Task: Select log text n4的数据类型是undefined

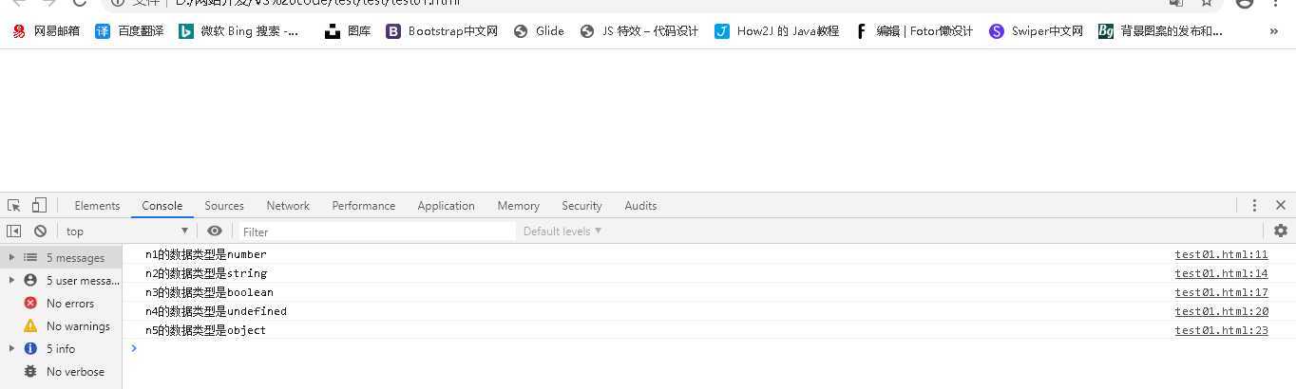Action: [x=216, y=311]
